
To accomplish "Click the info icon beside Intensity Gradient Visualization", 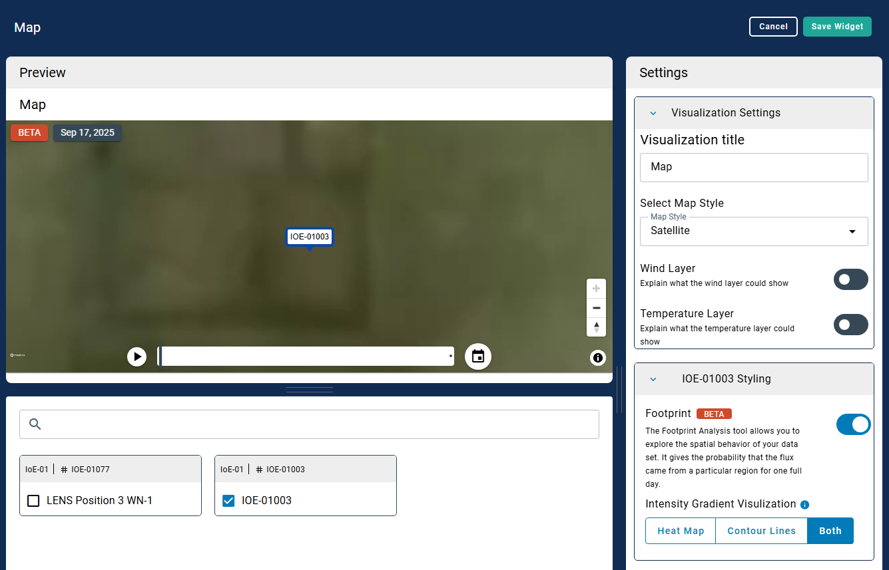I will coord(804,505).
